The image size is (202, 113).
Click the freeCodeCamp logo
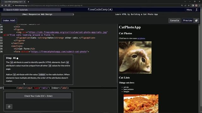coord(100,10)
